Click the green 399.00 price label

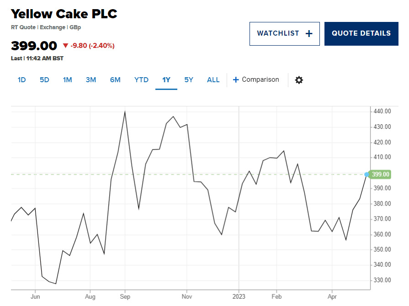pyautogui.click(x=381, y=174)
